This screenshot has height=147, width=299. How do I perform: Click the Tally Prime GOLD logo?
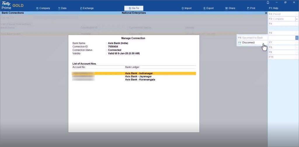(x=12, y=5)
